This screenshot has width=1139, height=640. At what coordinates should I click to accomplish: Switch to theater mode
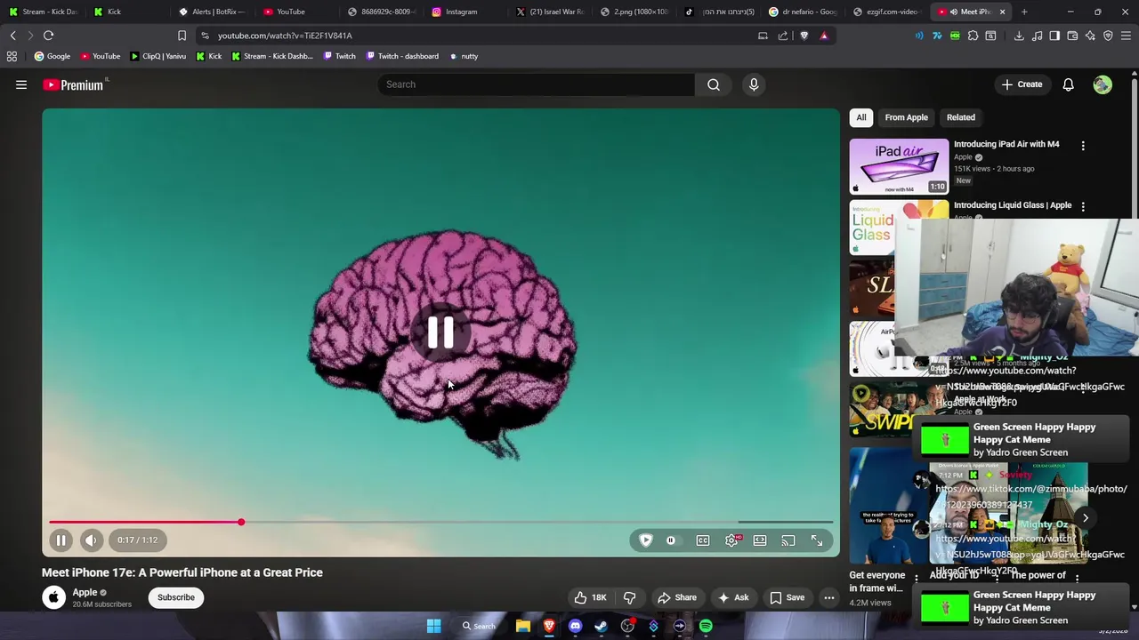tap(760, 540)
